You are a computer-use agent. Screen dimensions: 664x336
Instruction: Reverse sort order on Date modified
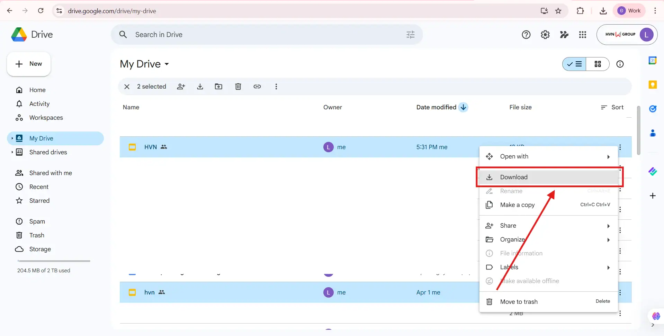tap(464, 107)
